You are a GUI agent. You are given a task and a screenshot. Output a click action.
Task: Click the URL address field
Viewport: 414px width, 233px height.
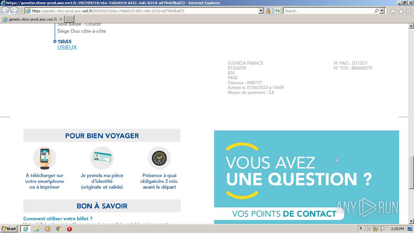[142, 11]
